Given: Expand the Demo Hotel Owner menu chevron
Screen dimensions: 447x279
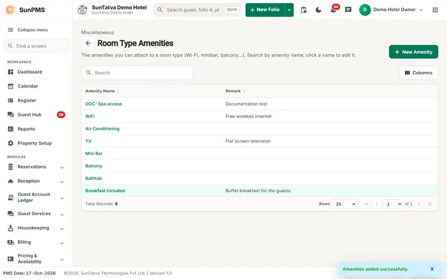Looking at the screenshot, I should pos(421,10).
